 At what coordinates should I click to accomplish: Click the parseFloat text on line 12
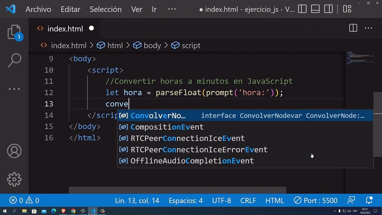[178, 93]
